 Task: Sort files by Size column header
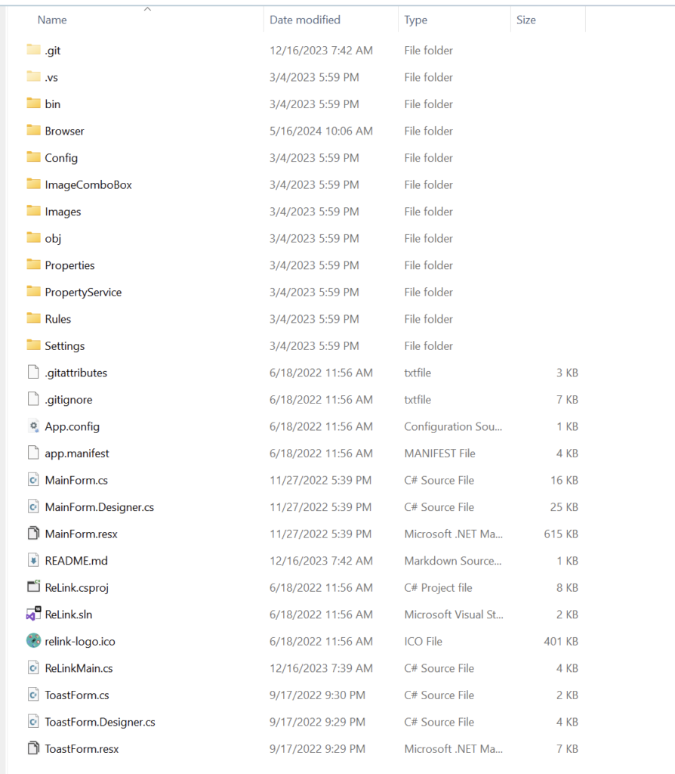[526, 20]
